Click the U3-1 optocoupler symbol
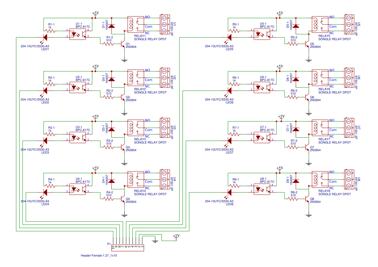This screenshot has height=267, width=378. [x=77, y=137]
